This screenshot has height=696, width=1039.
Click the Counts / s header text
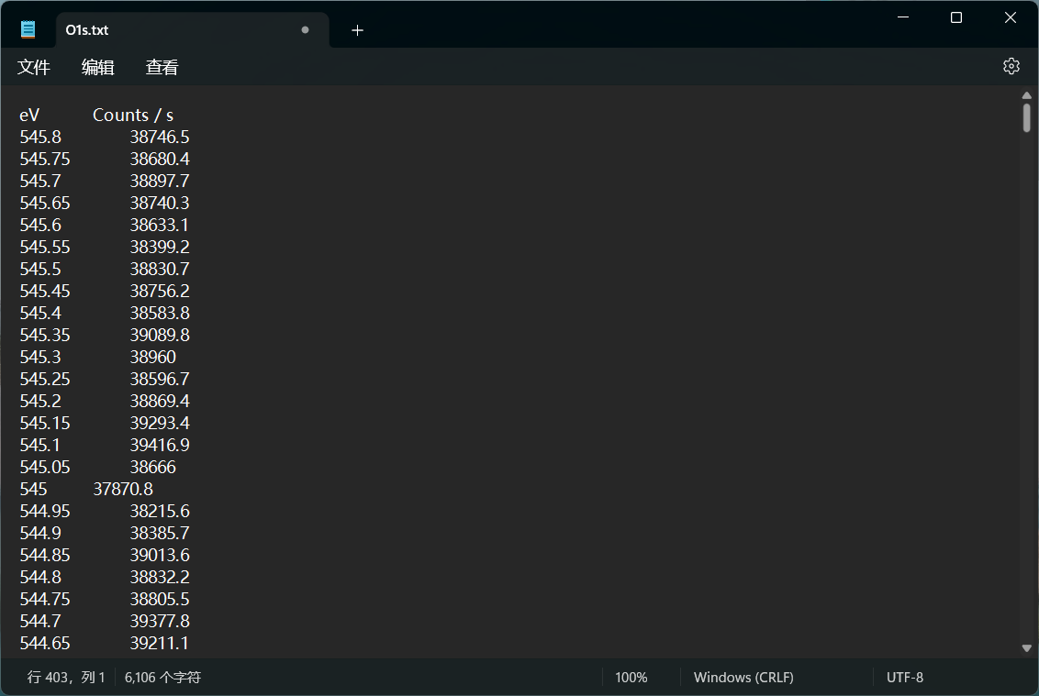[x=132, y=116]
